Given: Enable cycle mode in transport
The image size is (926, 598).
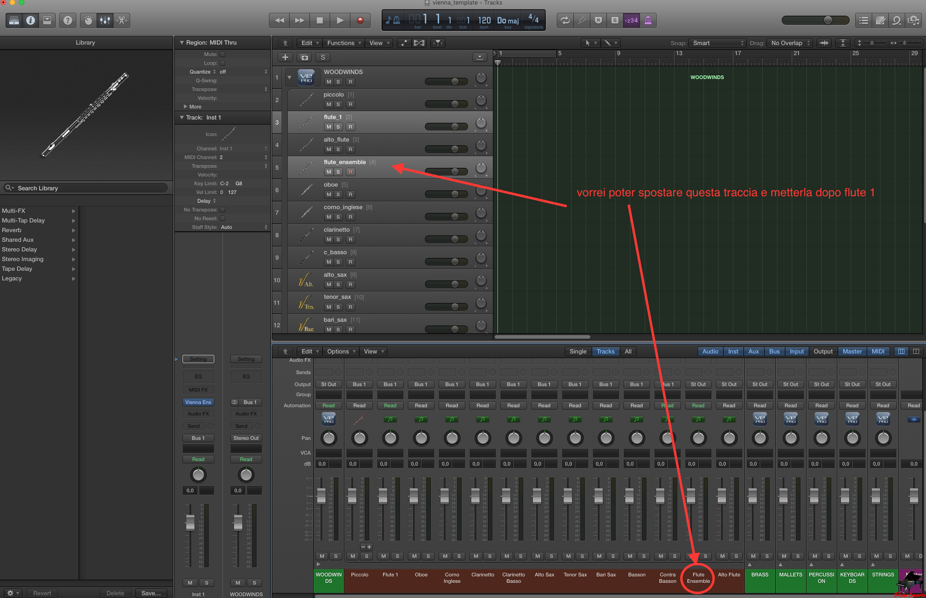Looking at the screenshot, I should [x=565, y=20].
